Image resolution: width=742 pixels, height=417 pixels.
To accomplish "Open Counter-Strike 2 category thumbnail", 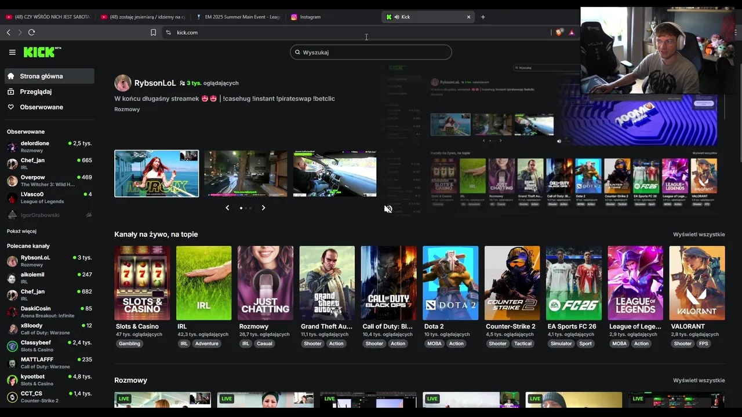I will tap(512, 283).
